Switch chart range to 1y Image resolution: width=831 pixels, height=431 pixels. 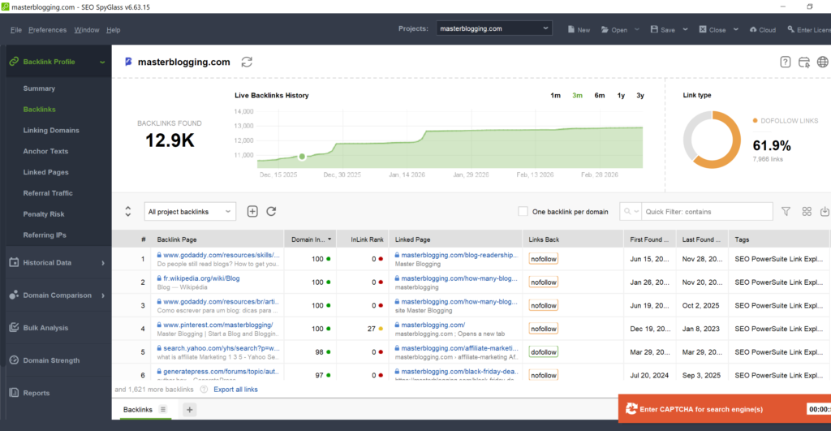(x=621, y=96)
